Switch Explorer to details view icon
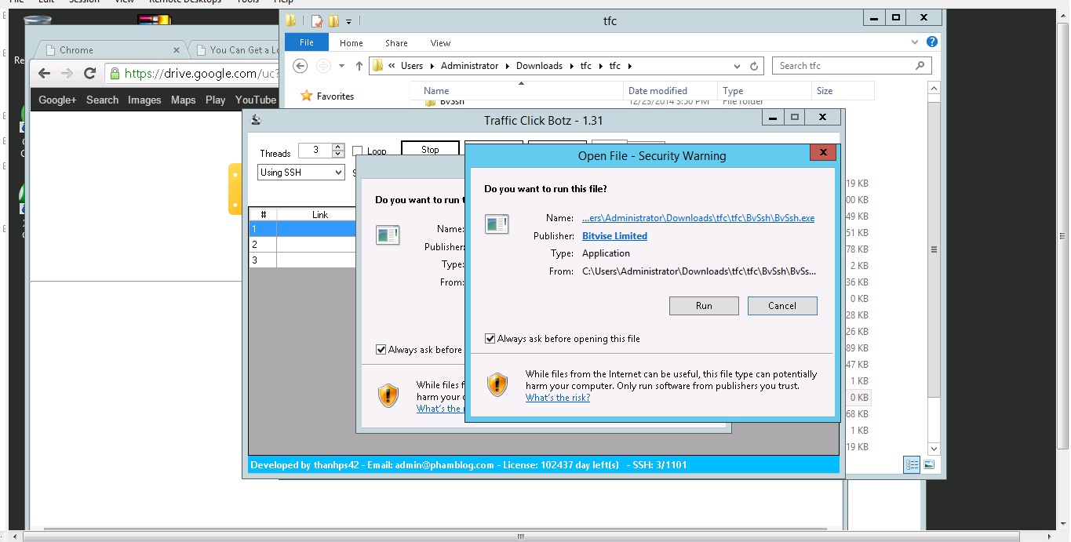Viewport: 1071px width, 542px height. point(912,464)
